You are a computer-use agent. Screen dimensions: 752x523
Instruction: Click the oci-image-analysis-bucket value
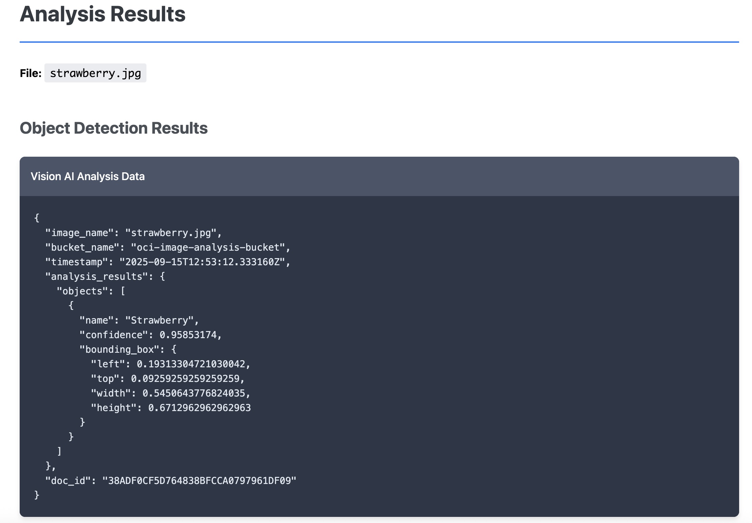(207, 248)
